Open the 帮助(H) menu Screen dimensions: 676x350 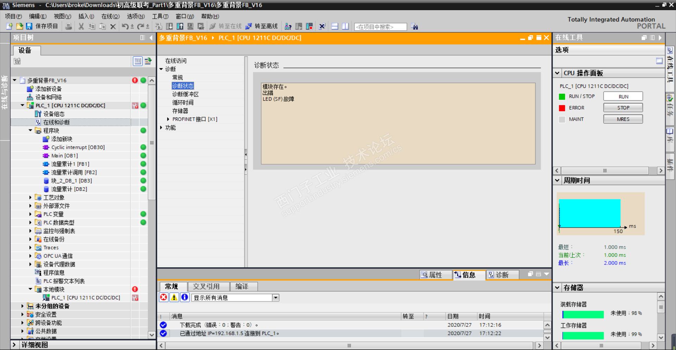210,16
